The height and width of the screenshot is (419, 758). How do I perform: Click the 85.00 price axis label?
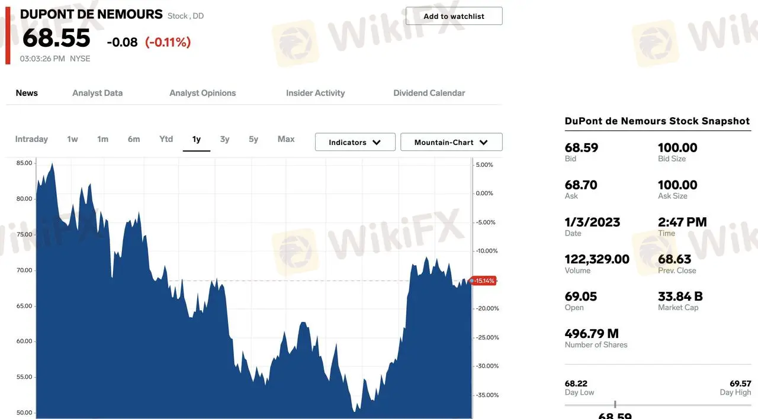pyautogui.click(x=24, y=163)
